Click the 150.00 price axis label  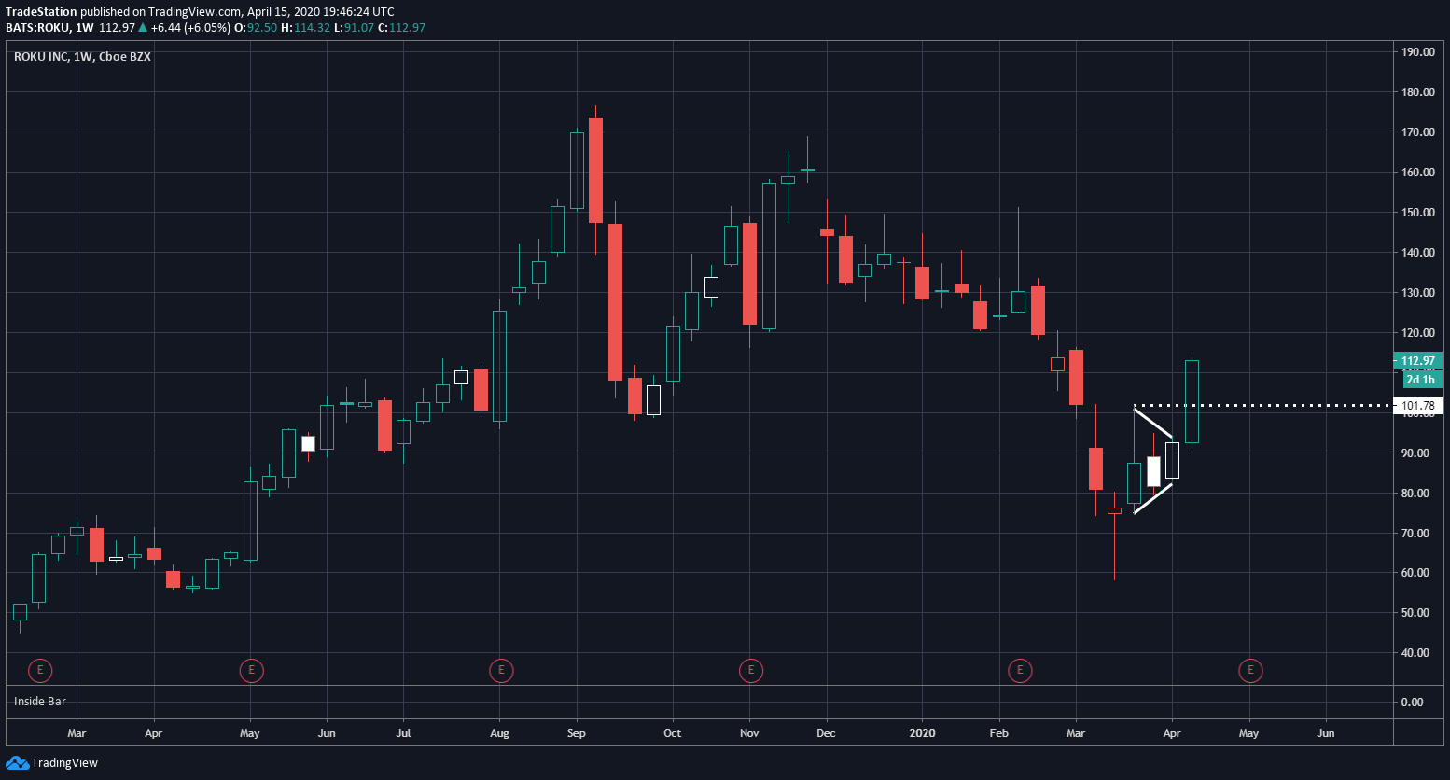tap(1418, 213)
